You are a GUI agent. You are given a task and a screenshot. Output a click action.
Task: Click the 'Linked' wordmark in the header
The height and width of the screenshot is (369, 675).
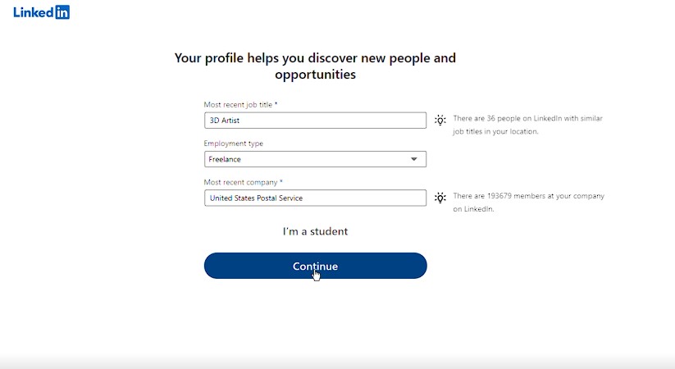33,12
